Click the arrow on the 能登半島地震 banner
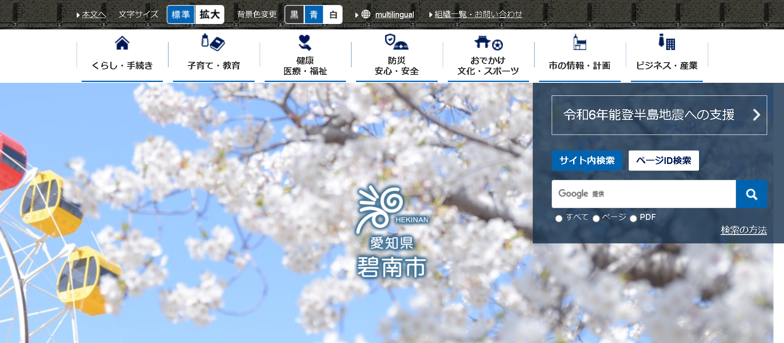Viewport: 784px width, 343px height. click(756, 115)
